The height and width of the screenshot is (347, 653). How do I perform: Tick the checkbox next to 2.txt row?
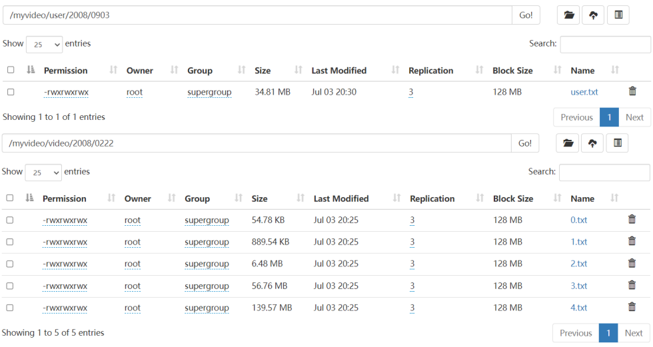point(10,264)
